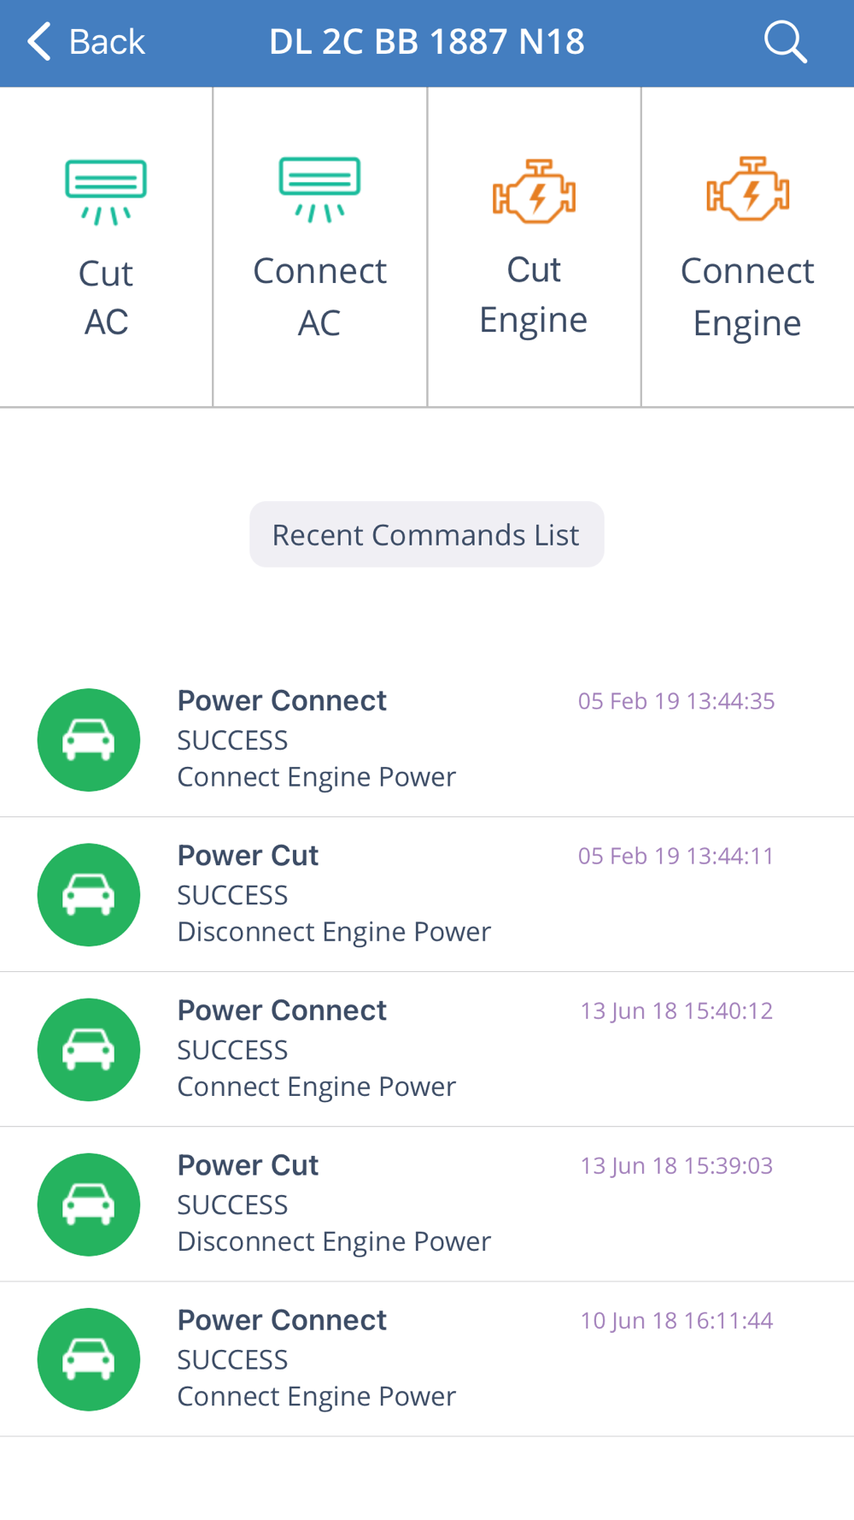Image resolution: width=854 pixels, height=1520 pixels.
Task: Tap car icon for 10 Jun Power Connect
Action: click(89, 1358)
